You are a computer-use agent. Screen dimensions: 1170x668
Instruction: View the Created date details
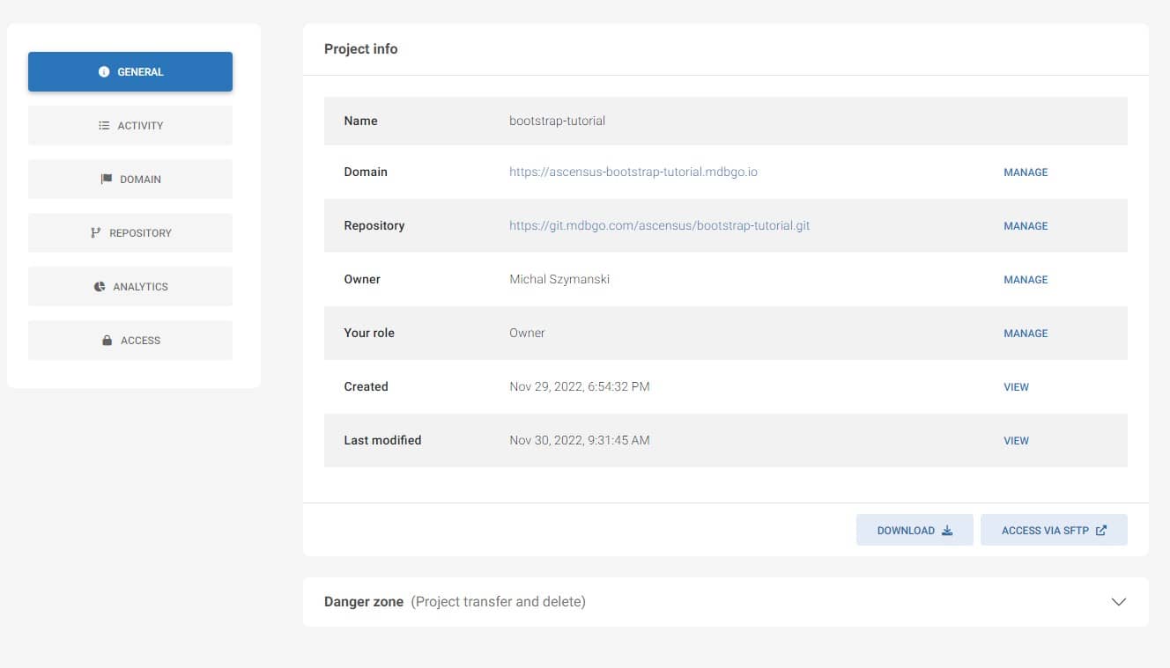point(1016,387)
